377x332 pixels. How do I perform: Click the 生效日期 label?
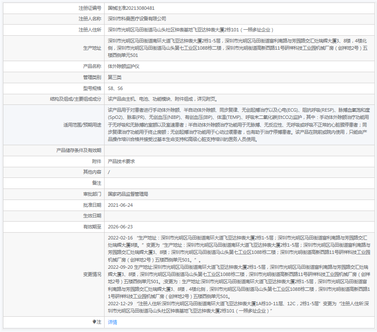[x=92, y=216]
